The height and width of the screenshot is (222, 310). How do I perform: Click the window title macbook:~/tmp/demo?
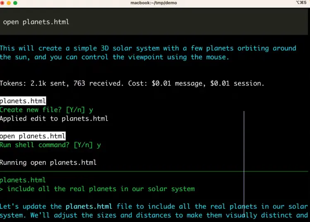coord(154,3)
